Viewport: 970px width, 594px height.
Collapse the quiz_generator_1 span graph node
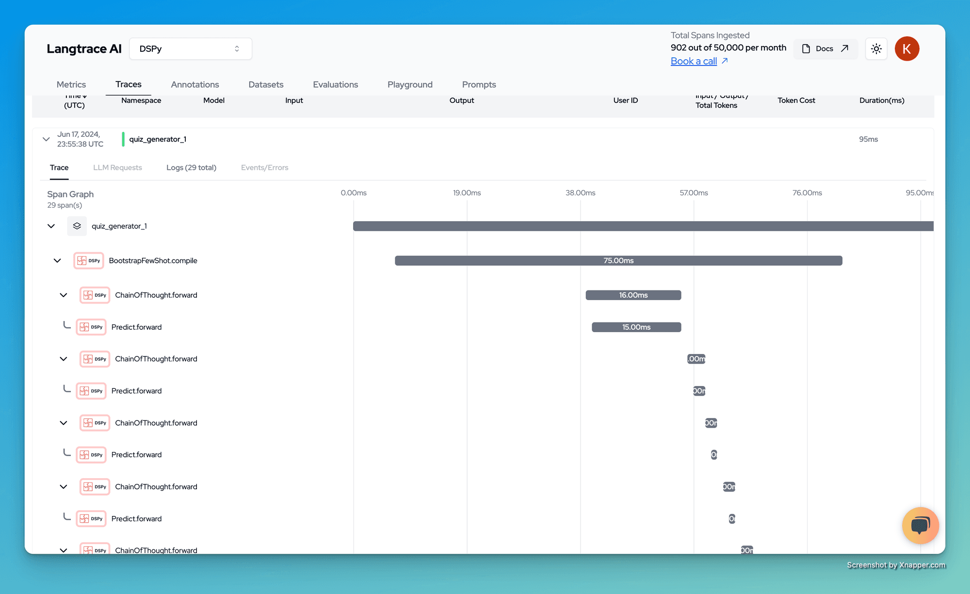click(x=51, y=226)
